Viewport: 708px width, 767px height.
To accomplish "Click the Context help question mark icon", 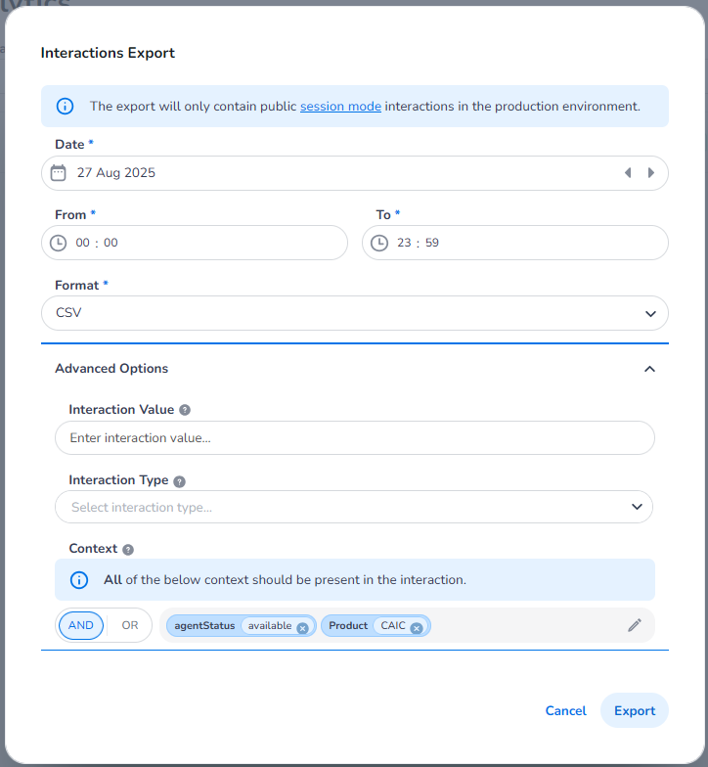I will tap(128, 550).
